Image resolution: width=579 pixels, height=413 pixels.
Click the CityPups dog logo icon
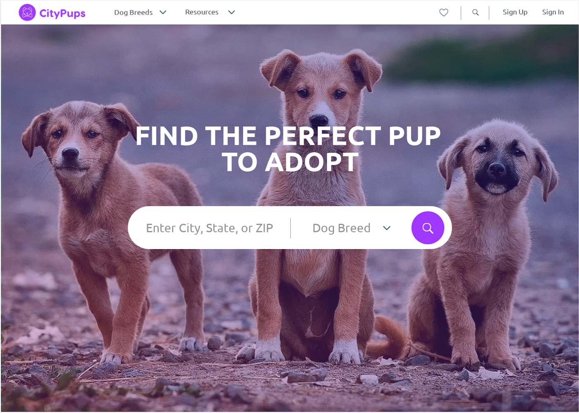[27, 12]
